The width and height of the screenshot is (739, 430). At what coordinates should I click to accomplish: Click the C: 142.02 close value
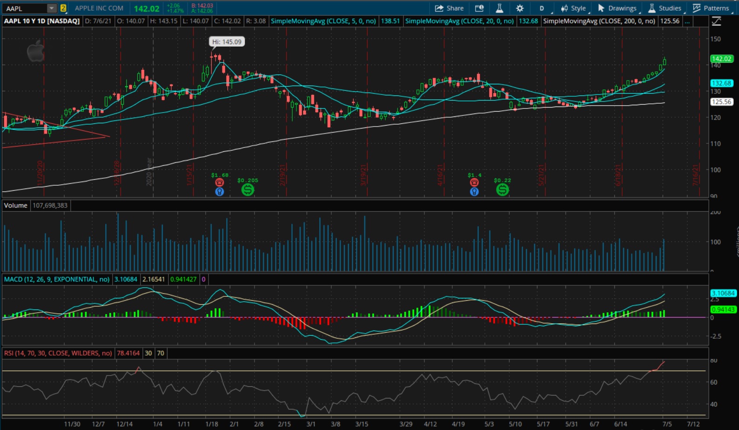click(x=227, y=21)
